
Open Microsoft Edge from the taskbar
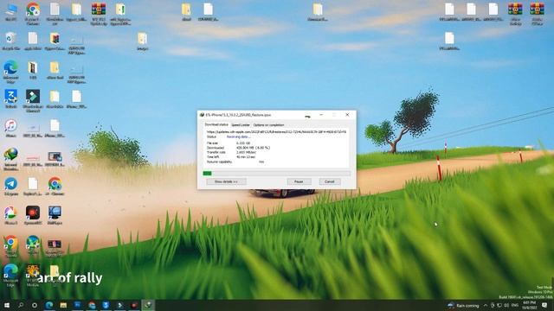click(49, 305)
